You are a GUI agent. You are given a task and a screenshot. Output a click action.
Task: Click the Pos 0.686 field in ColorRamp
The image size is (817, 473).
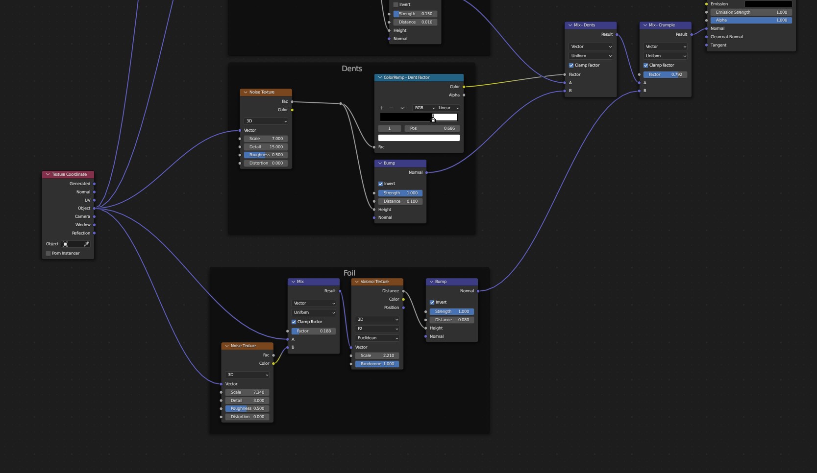coord(432,128)
